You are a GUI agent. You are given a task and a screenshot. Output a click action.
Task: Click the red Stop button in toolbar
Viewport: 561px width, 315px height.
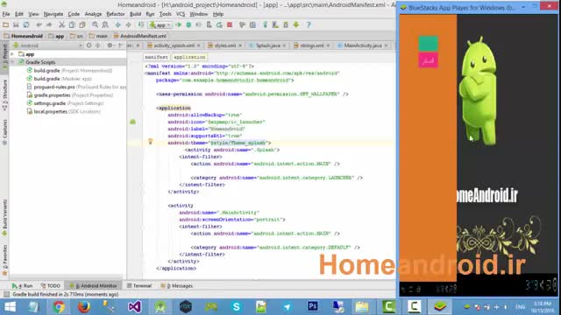coord(230,25)
